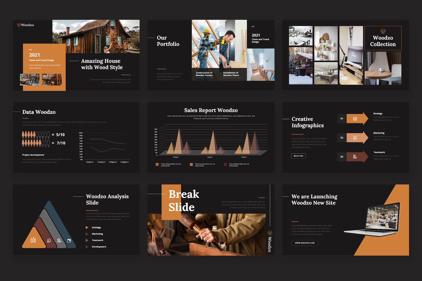Click the compass icon inside arrow 02

(355, 138)
